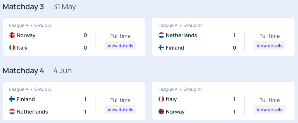Select the Italy team name in Matchday 4
Viewport: 298px width, 123px height.
[x=171, y=99]
